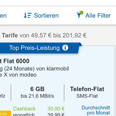Click the orange K24 badge

point(5,113)
